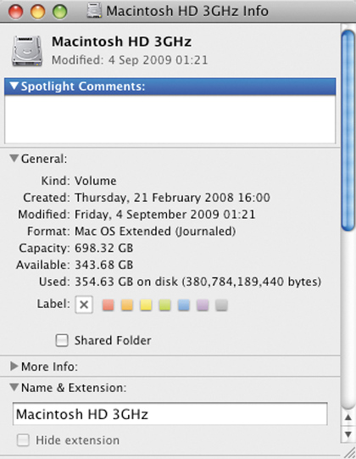Image resolution: width=356 pixels, height=459 pixels.
Task: Close the Info window with red button
Action: (15, 12)
